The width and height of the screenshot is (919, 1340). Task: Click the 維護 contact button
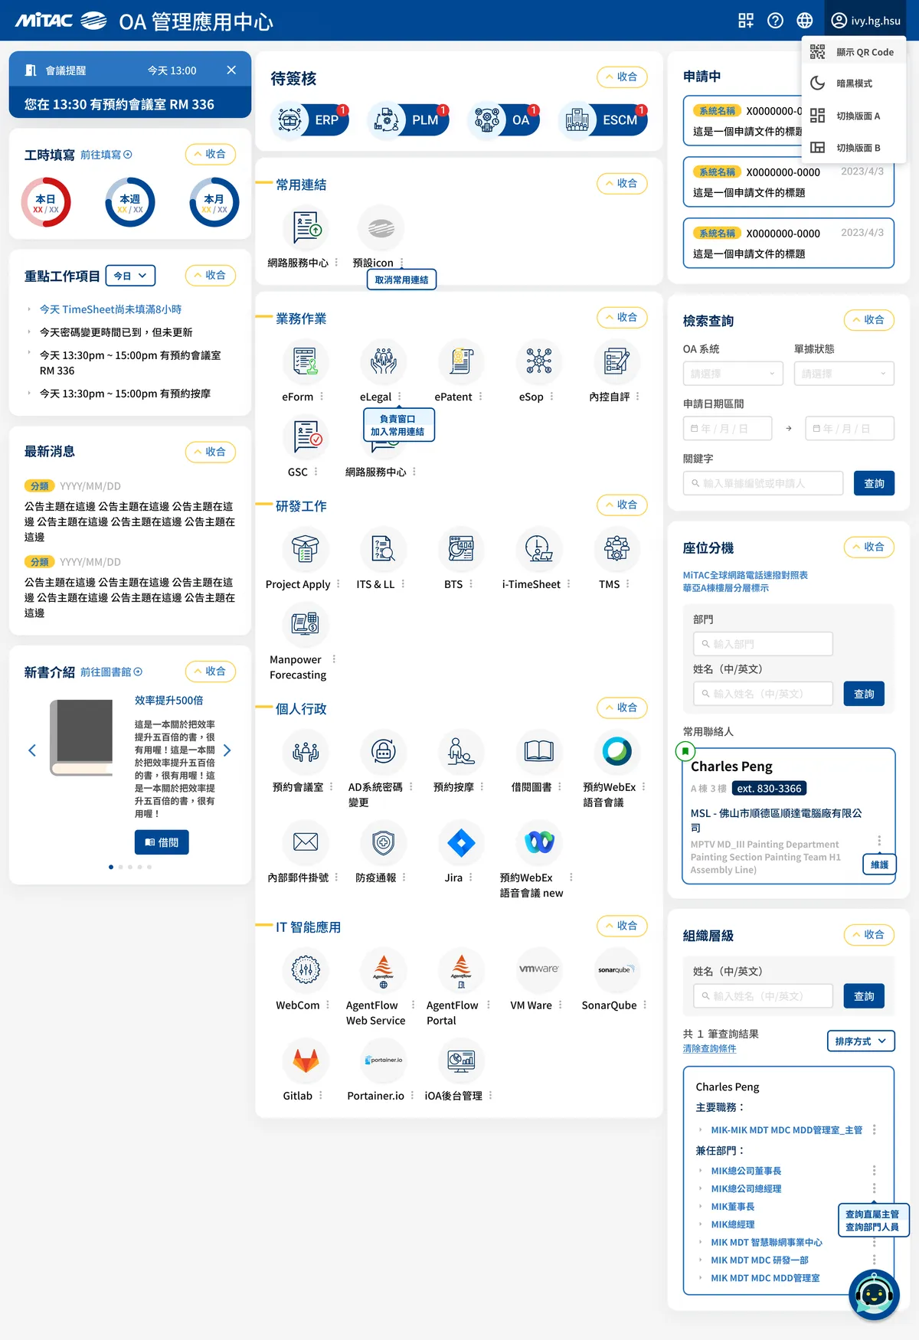tap(879, 865)
